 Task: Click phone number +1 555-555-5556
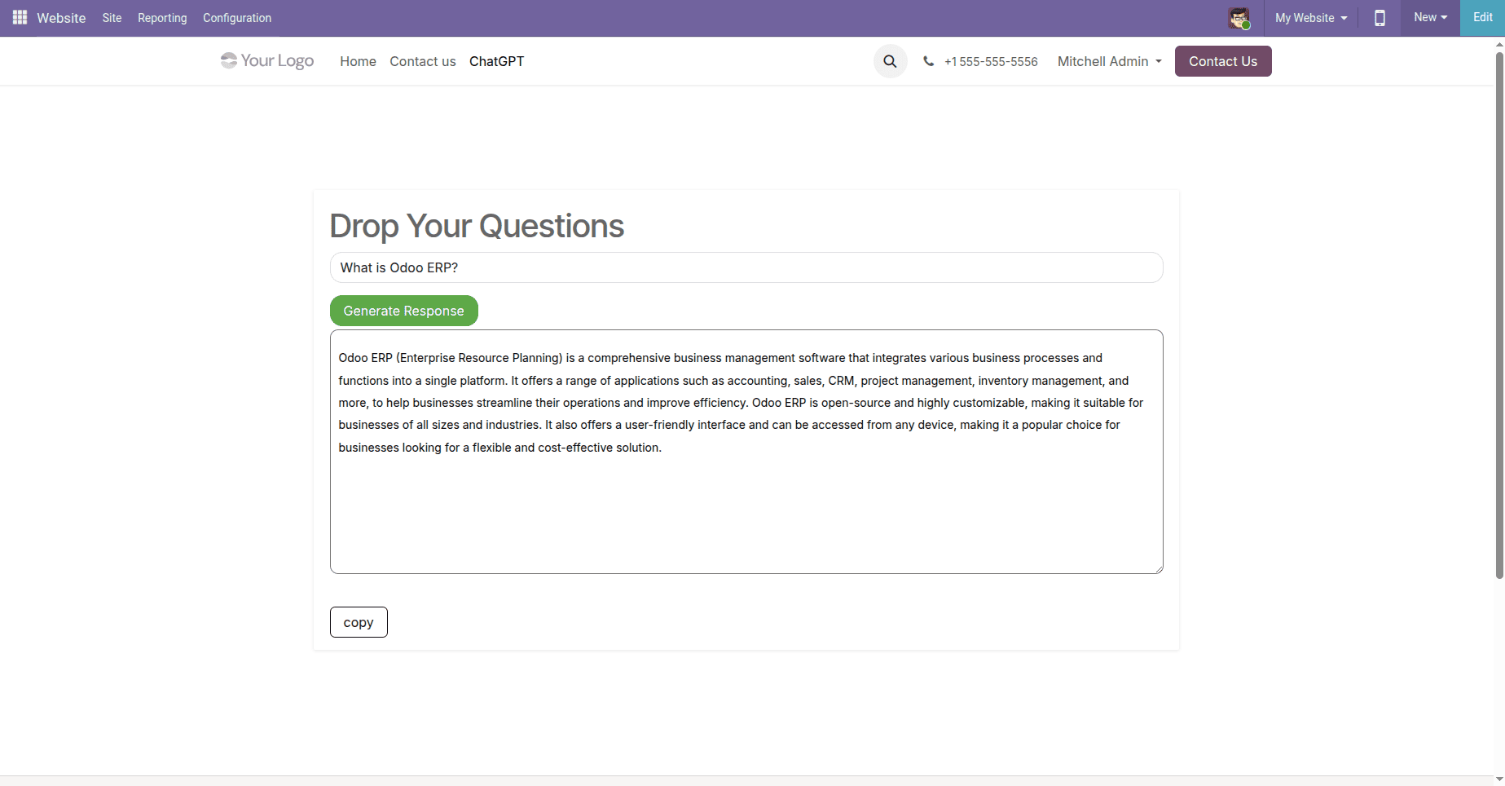[991, 61]
